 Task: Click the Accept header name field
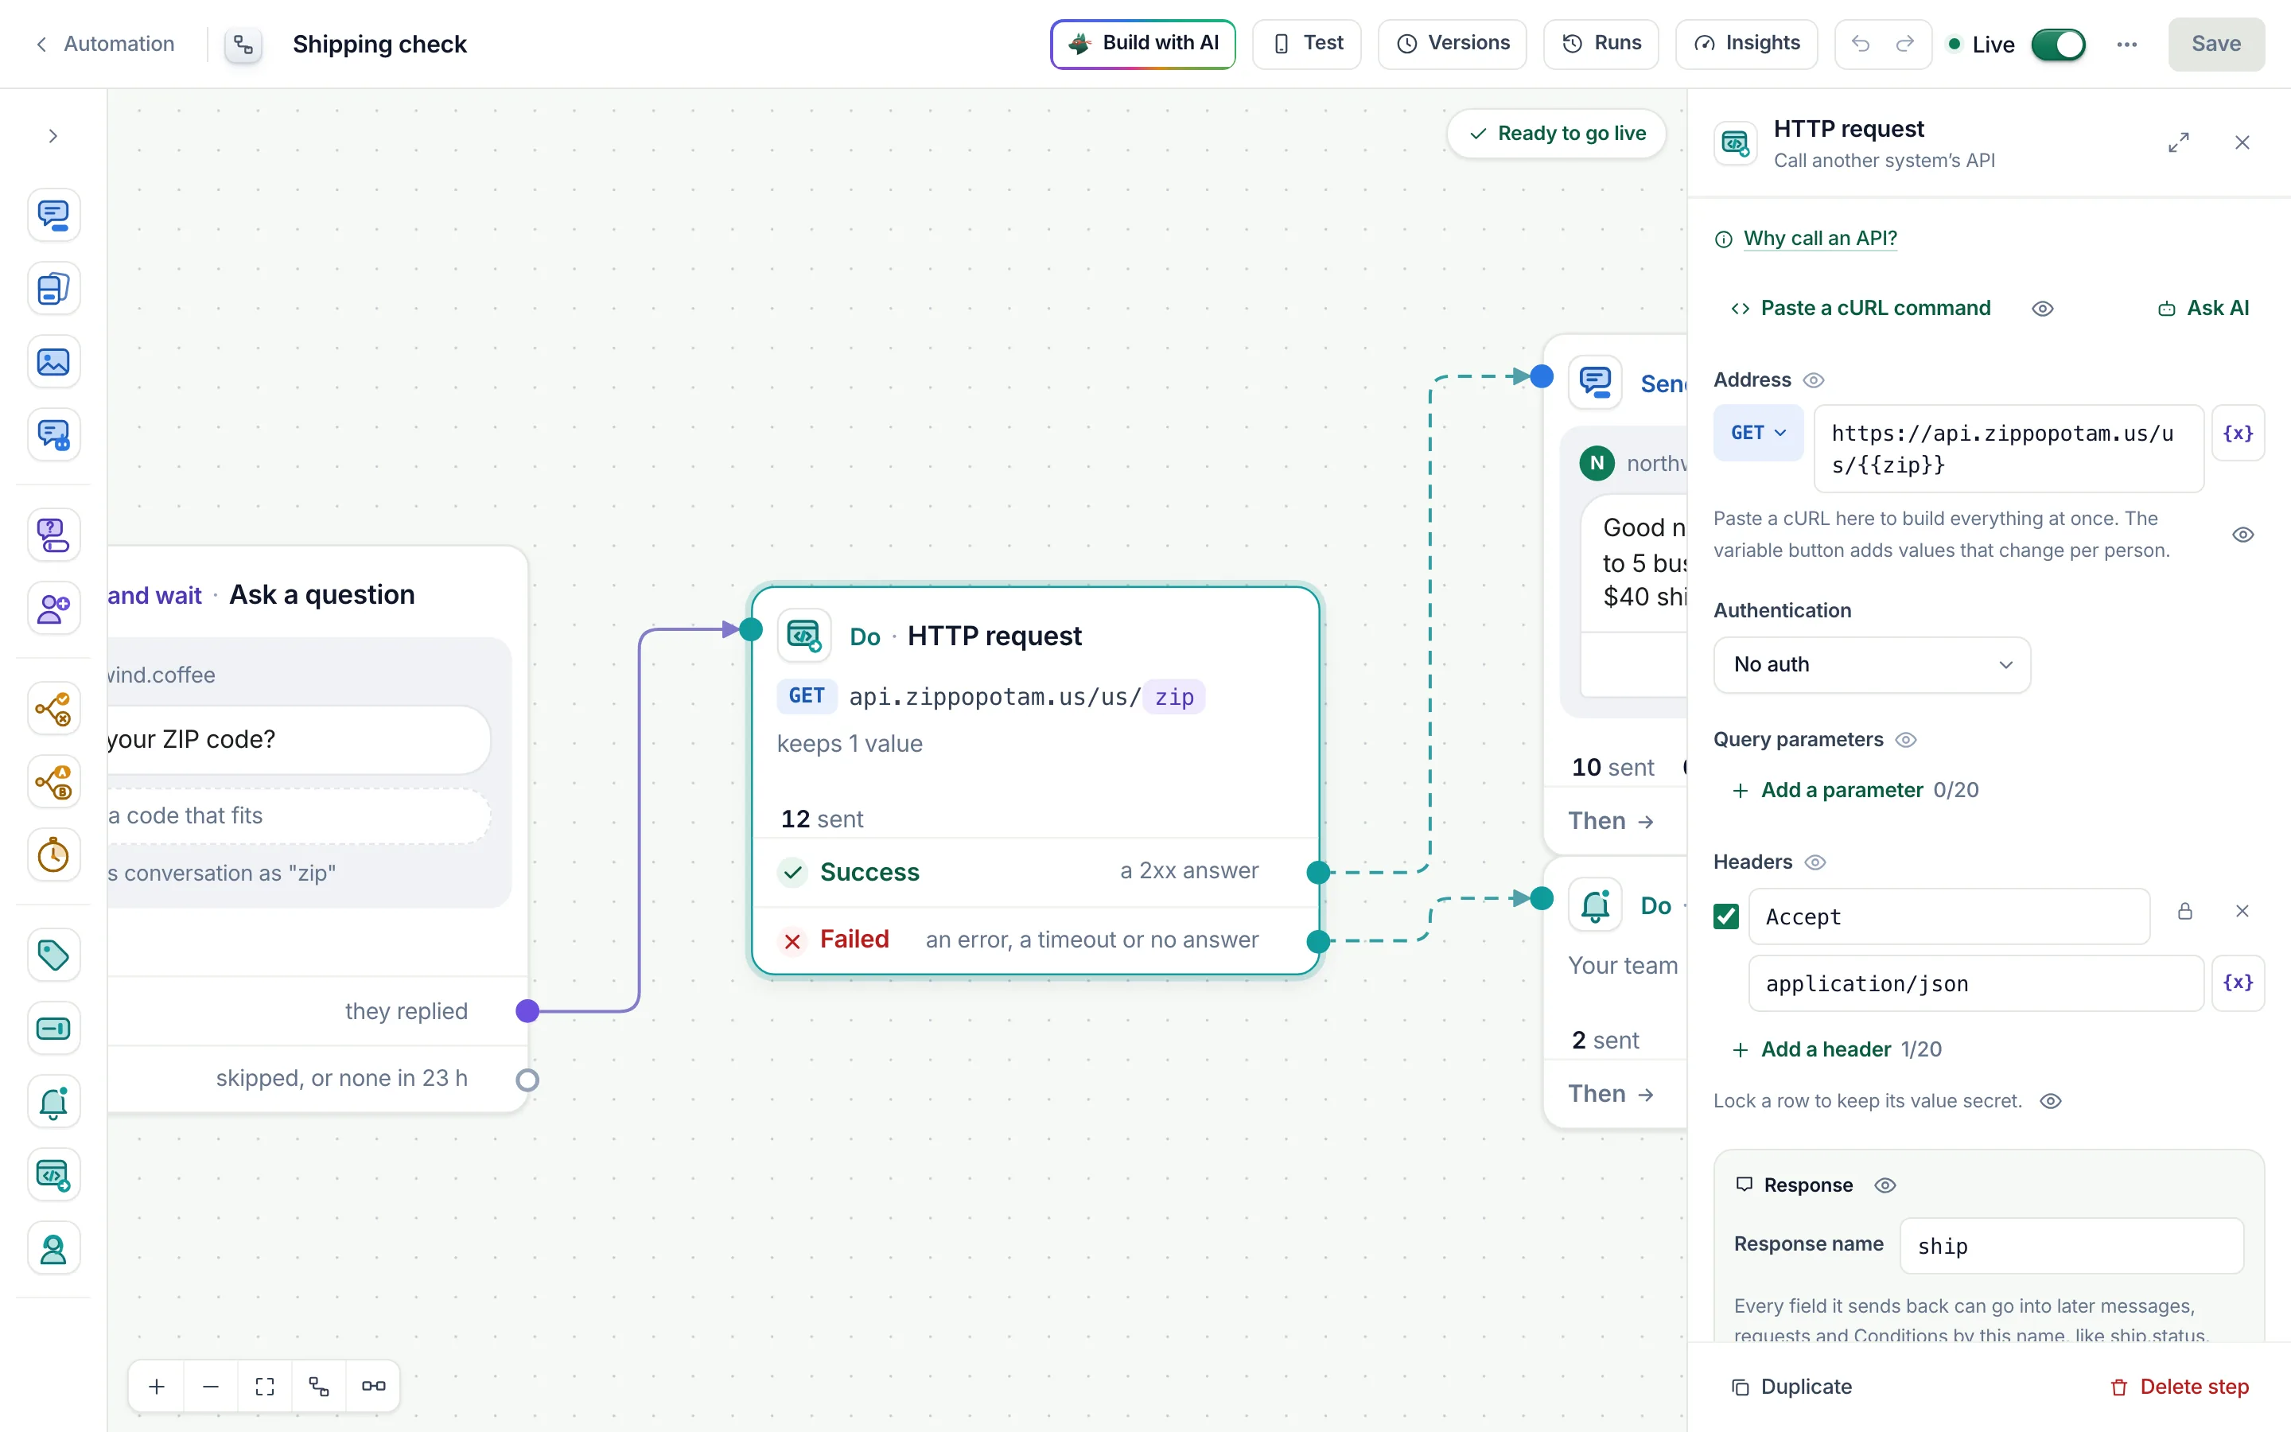[x=1949, y=916]
